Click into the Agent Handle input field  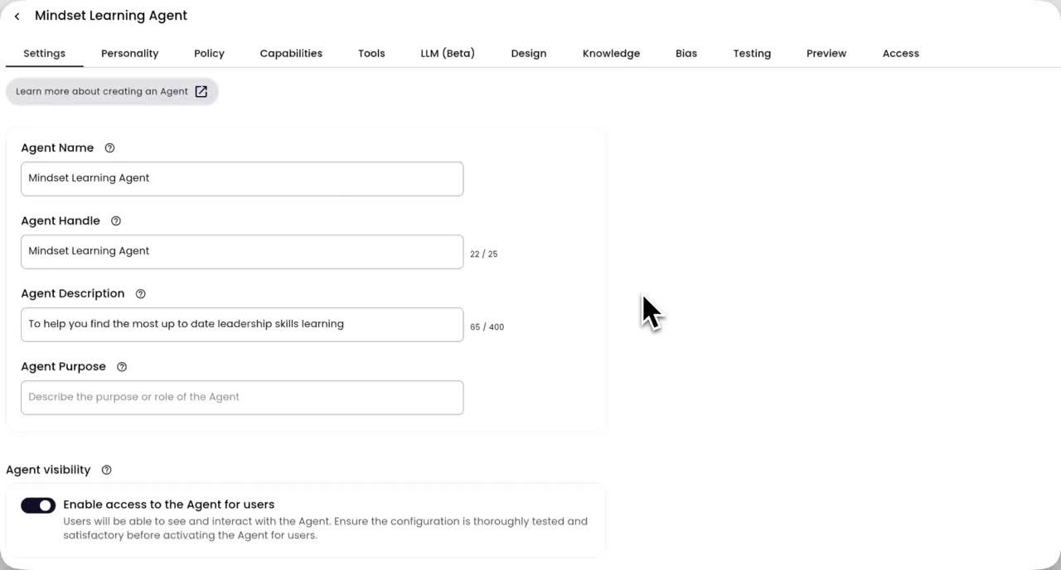(x=242, y=252)
